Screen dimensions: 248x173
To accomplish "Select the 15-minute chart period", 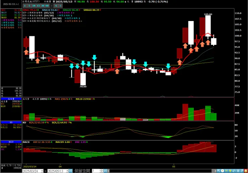I will pos(38,6).
